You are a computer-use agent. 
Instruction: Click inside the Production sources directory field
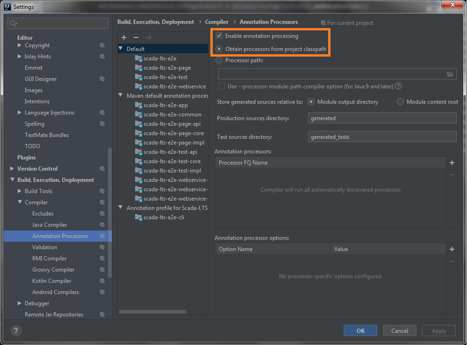coord(382,118)
